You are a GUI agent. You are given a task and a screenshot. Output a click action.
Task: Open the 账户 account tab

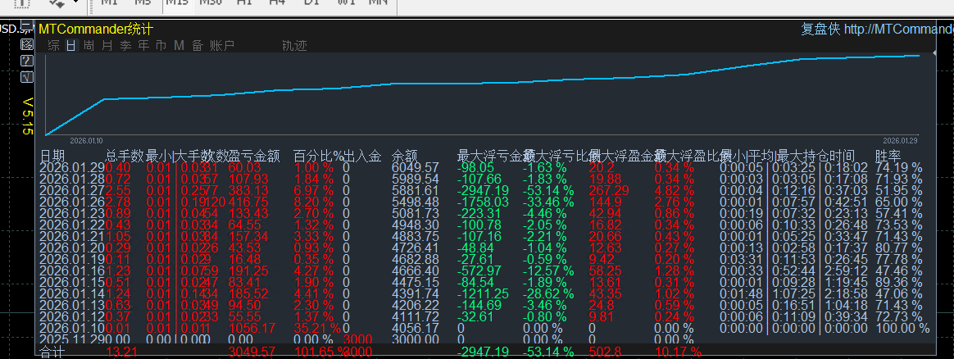(222, 46)
